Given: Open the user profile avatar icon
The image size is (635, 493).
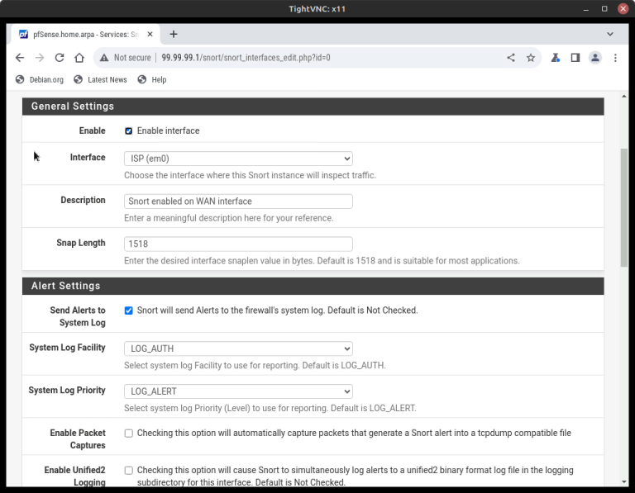Looking at the screenshot, I should coord(595,58).
